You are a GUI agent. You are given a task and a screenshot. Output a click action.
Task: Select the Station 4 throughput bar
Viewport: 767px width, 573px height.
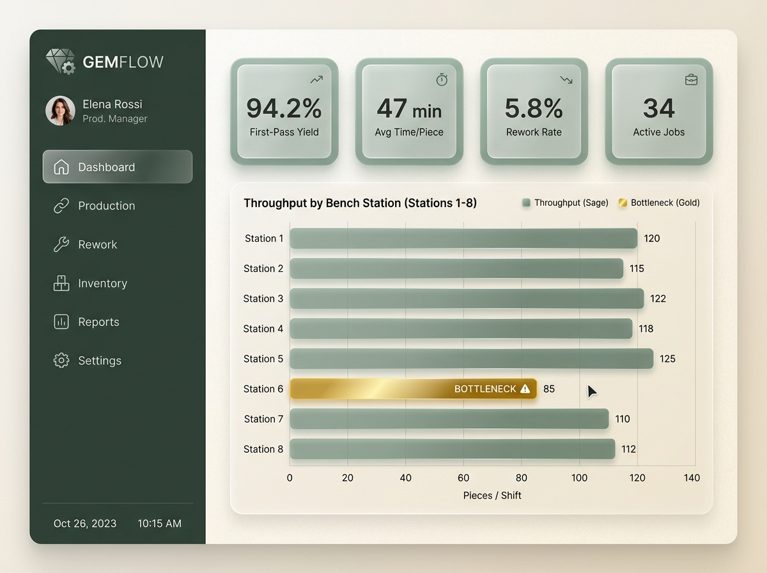461,329
